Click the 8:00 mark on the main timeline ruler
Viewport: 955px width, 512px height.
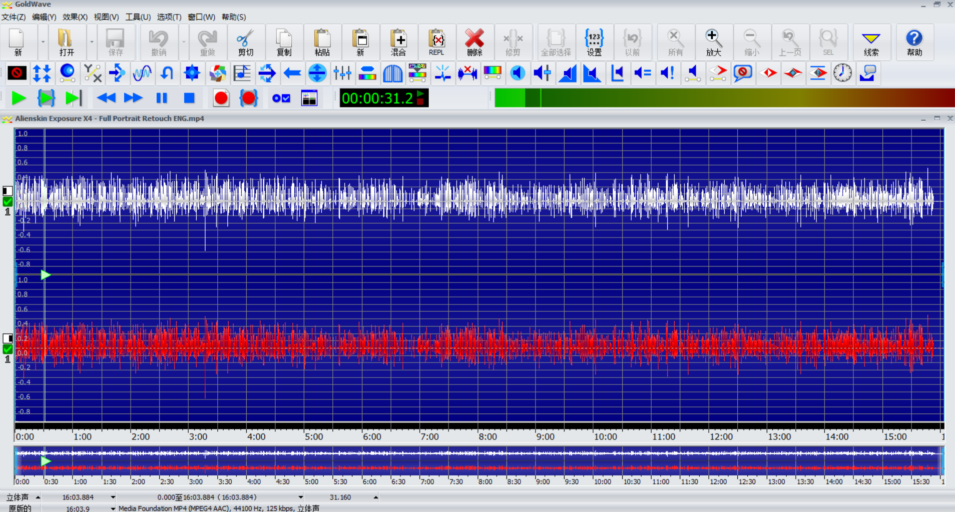pos(488,436)
